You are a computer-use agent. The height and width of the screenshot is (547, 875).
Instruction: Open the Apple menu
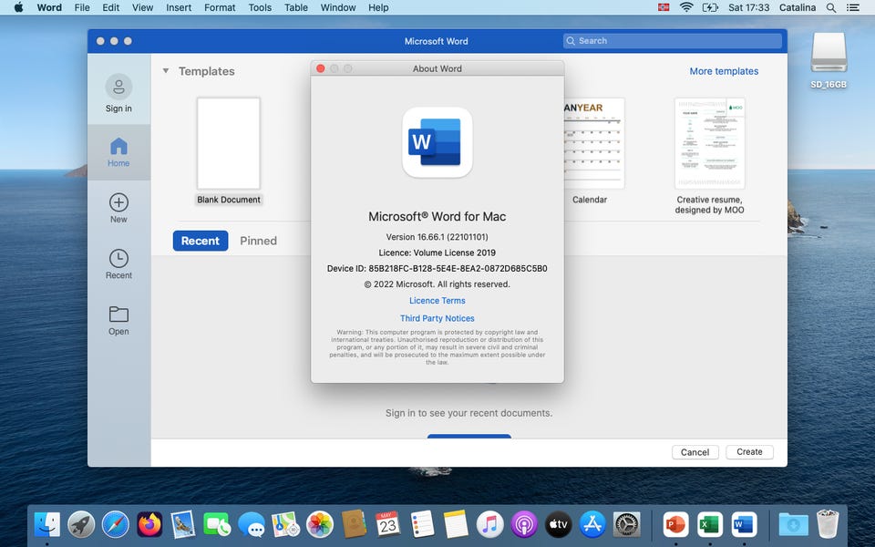pyautogui.click(x=18, y=8)
